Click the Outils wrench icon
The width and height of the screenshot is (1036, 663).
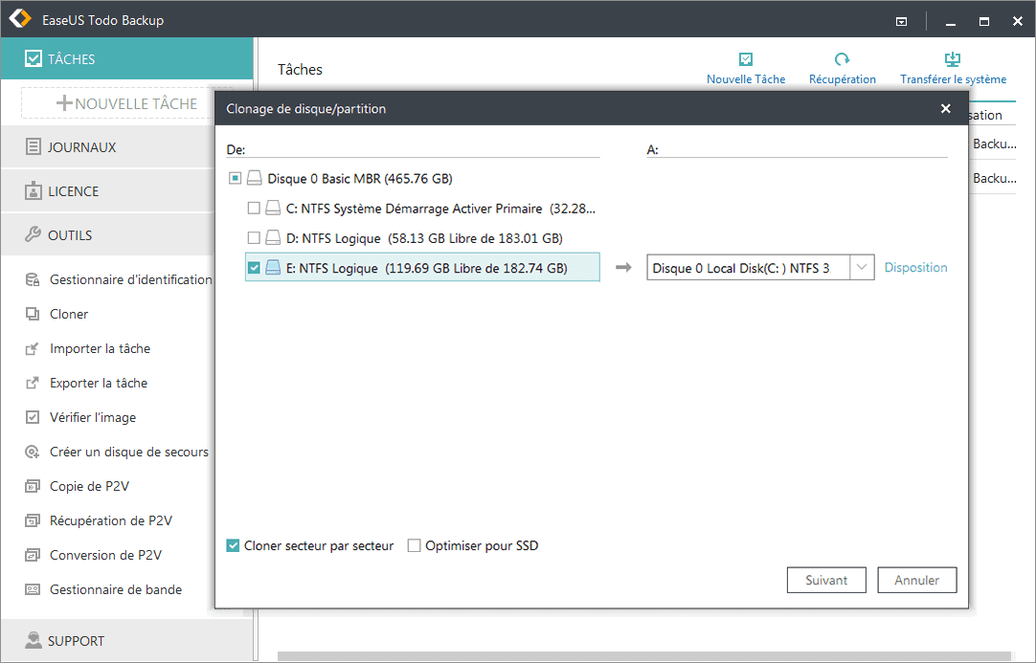(33, 234)
